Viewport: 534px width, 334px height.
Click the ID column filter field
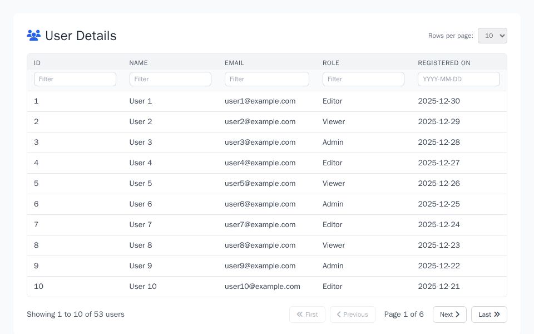click(x=75, y=79)
